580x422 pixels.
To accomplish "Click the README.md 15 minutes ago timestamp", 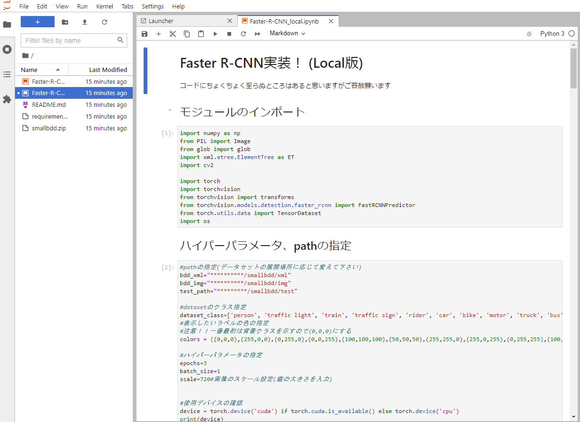I will (106, 105).
